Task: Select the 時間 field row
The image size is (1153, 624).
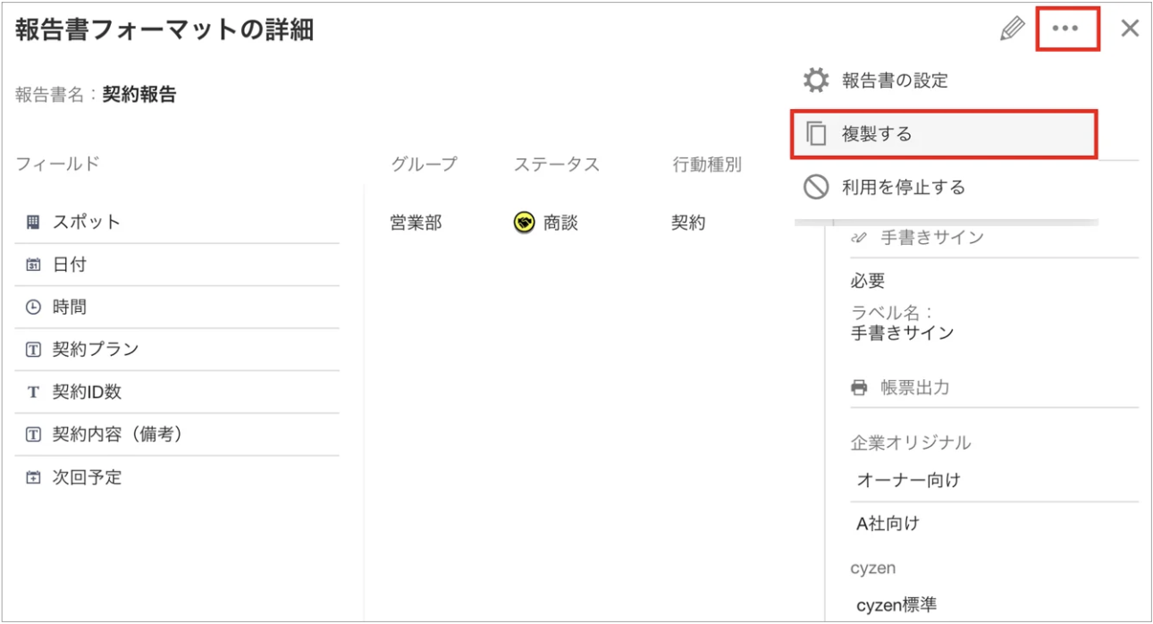Action: [x=178, y=308]
